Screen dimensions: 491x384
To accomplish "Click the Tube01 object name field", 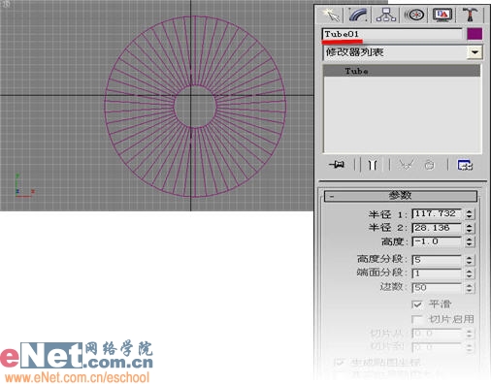I will pos(392,34).
